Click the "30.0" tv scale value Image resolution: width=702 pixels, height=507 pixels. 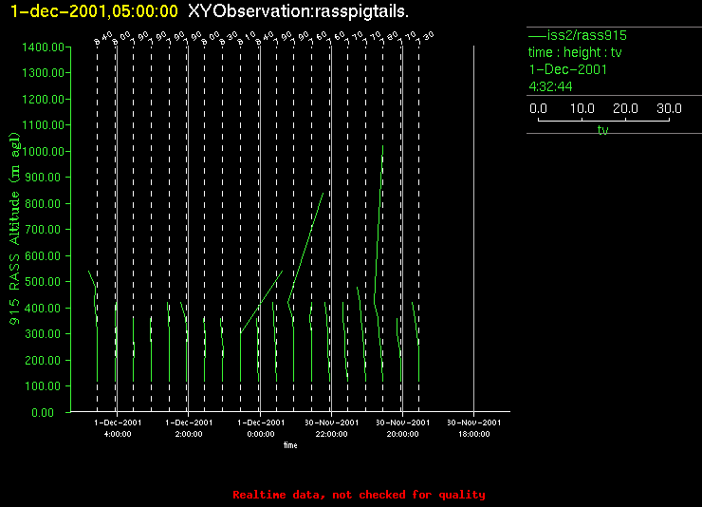click(x=669, y=108)
